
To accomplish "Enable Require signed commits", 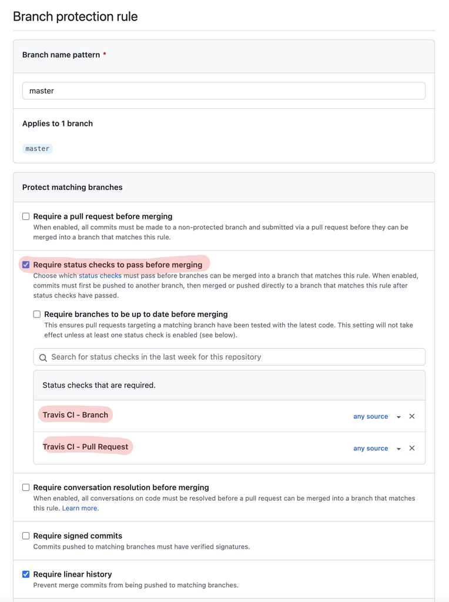I will (26, 536).
